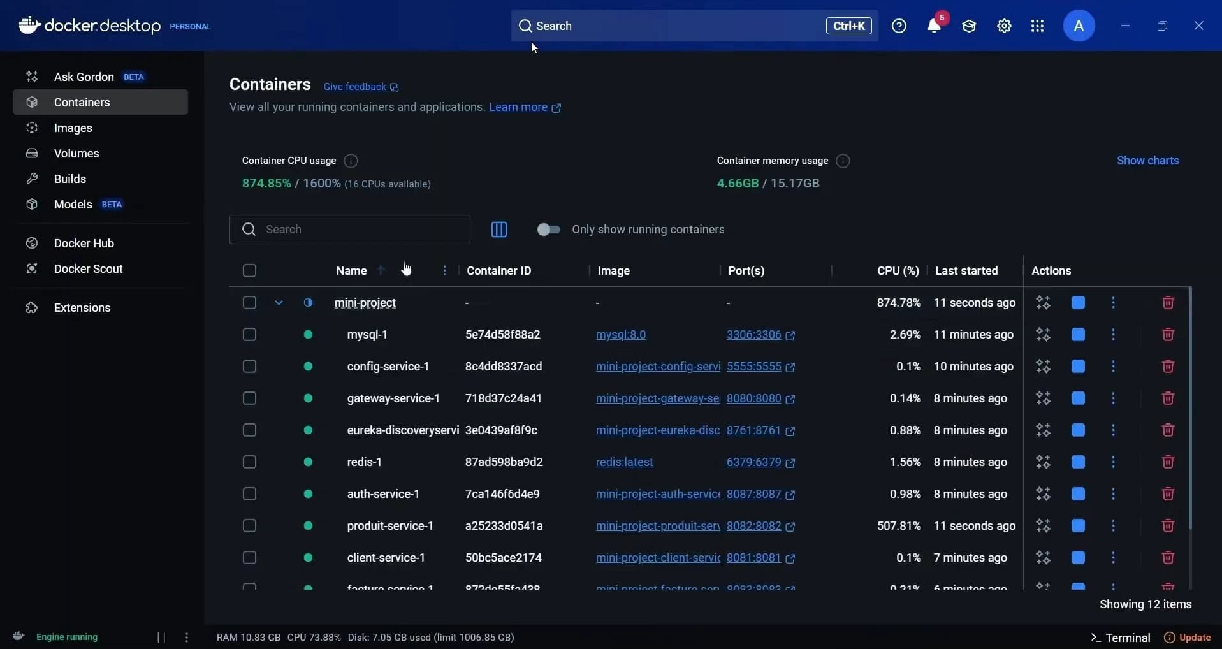Open Name column options menu
The image size is (1222, 649).
click(x=444, y=271)
